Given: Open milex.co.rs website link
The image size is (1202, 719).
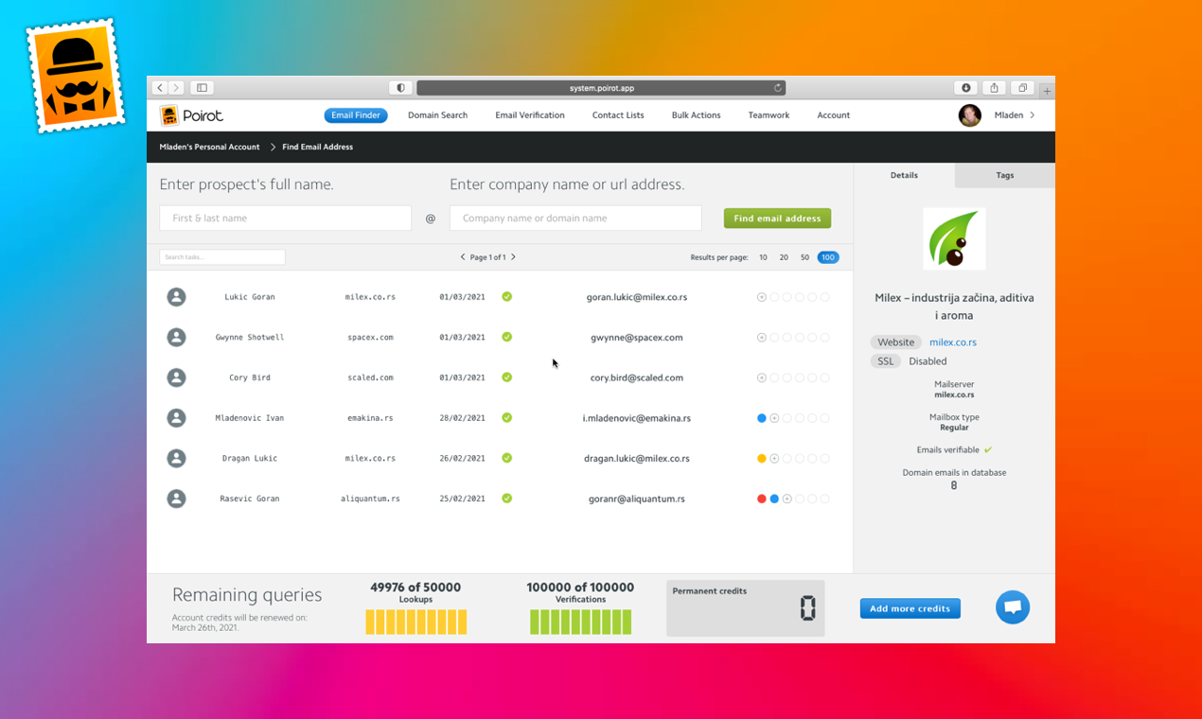Looking at the screenshot, I should point(953,342).
